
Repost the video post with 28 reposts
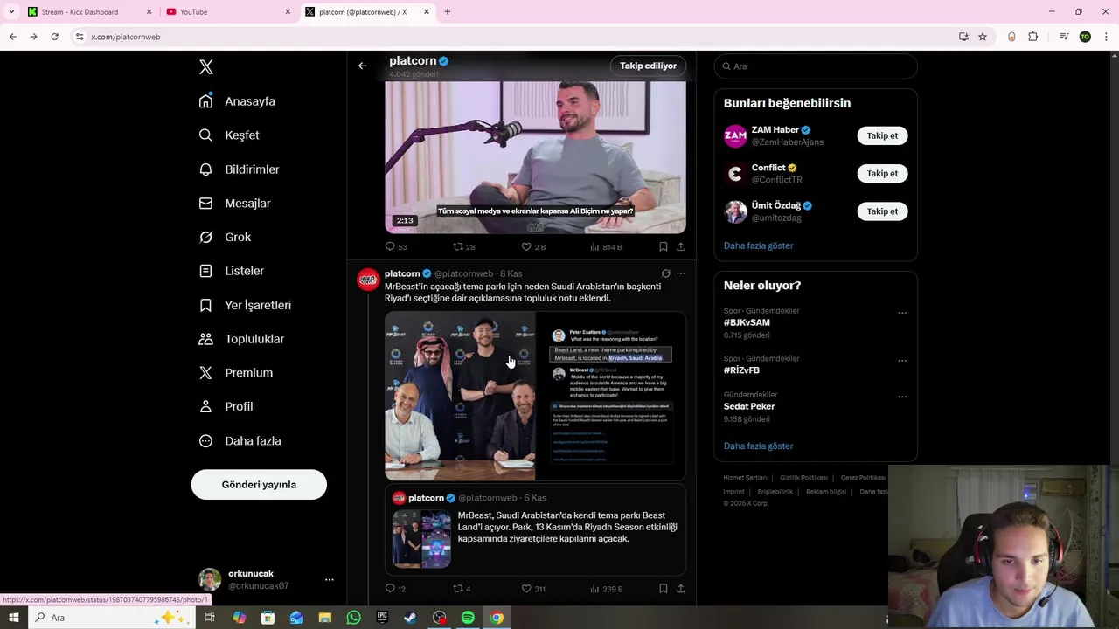point(463,247)
